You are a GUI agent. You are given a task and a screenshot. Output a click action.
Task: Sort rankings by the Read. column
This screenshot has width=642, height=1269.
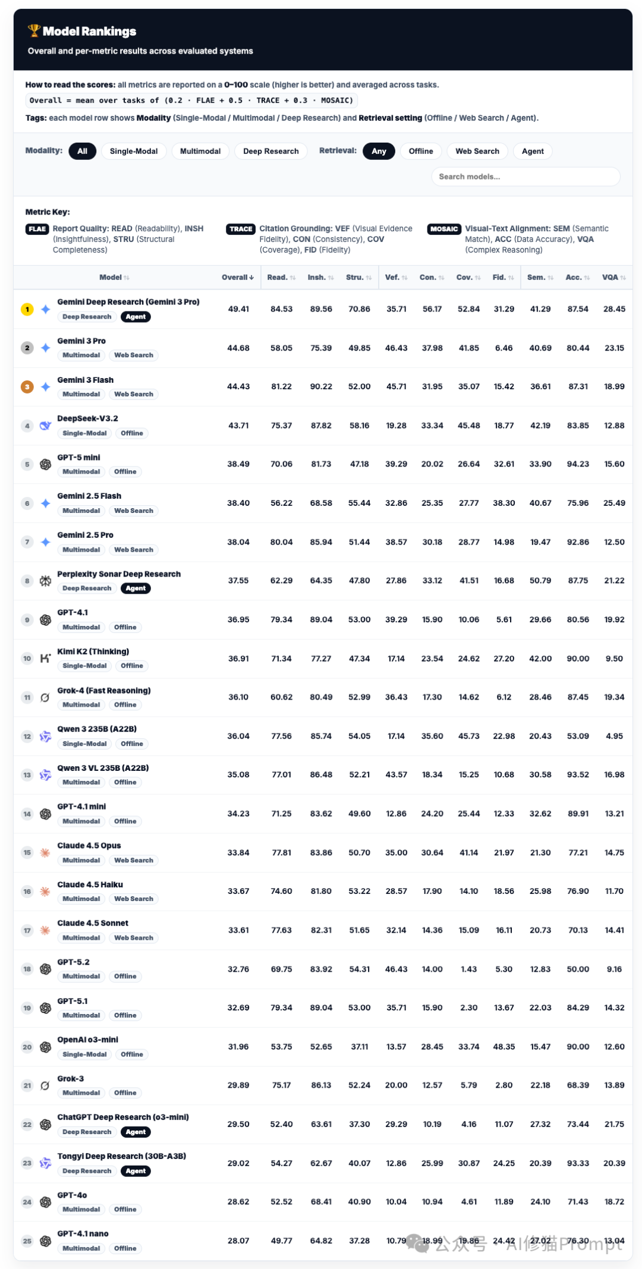281,278
